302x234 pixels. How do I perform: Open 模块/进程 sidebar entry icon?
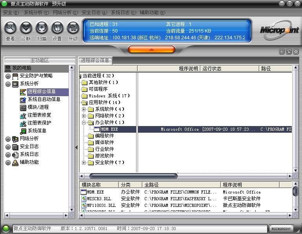click(x=23, y=108)
